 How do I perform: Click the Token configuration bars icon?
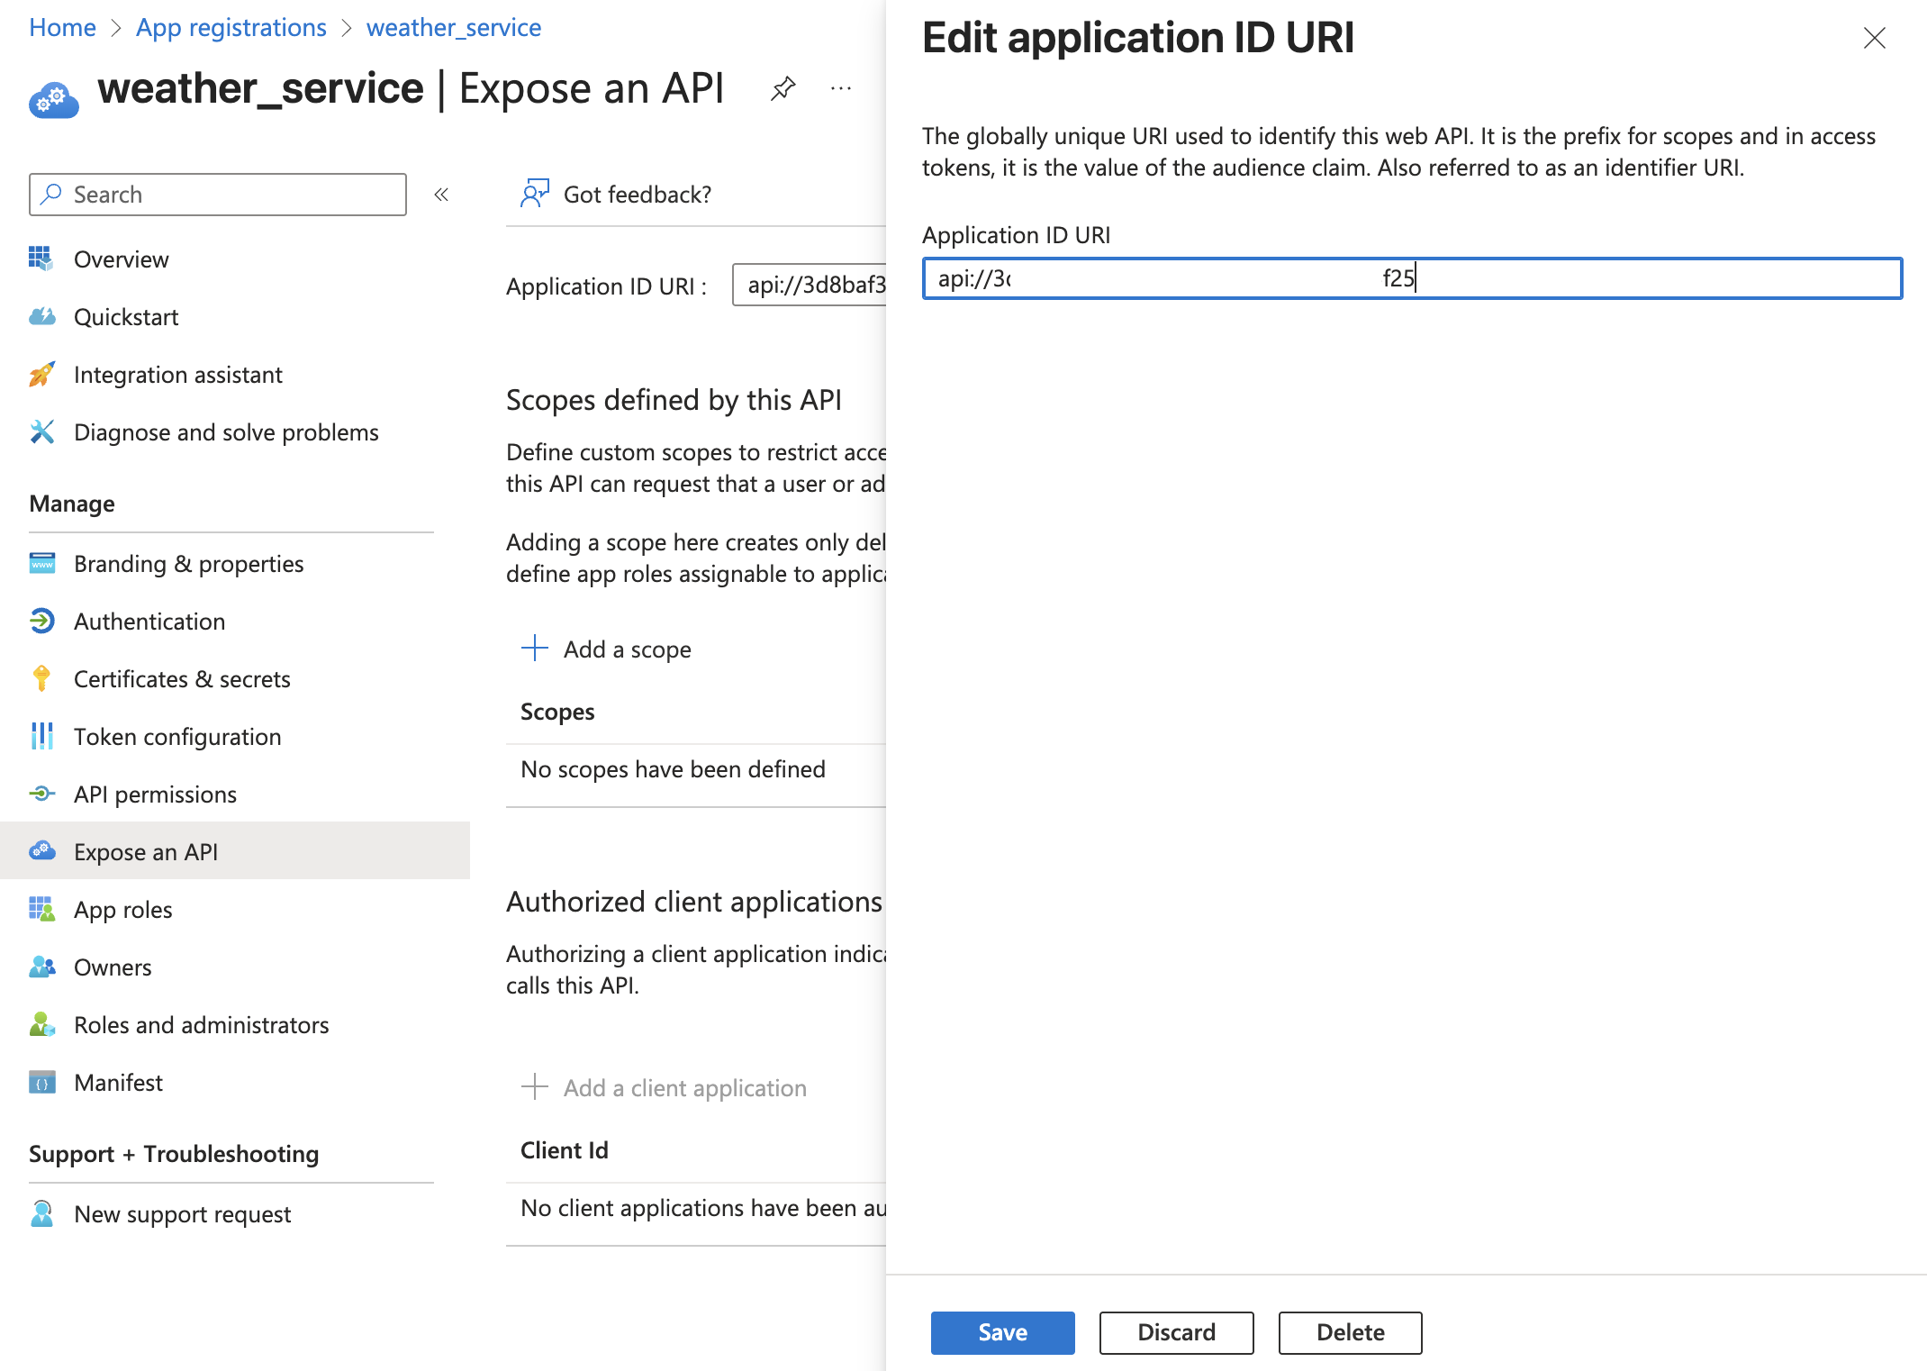41,736
